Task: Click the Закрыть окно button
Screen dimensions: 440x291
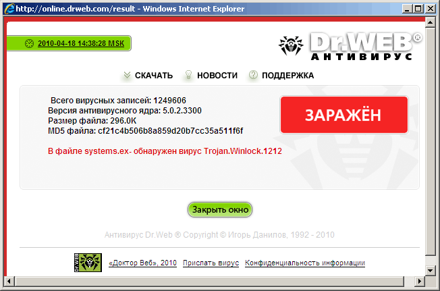Action: pos(220,209)
